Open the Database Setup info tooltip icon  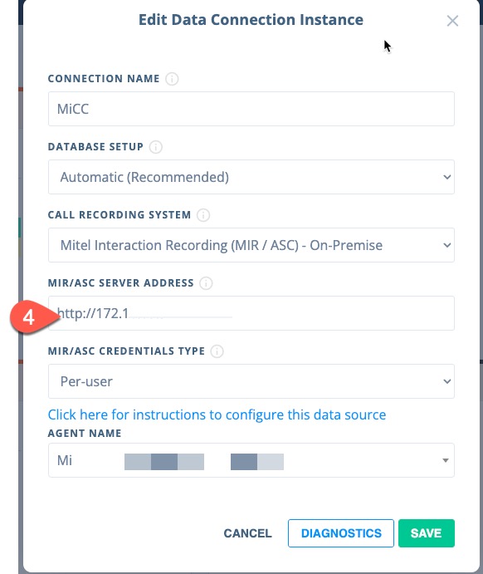tap(156, 147)
